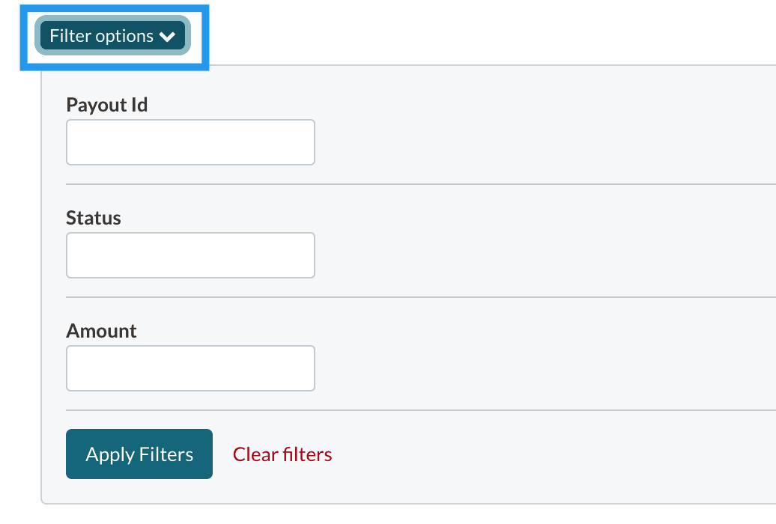Click the Payout Id text field
Screen dimensions: 776x524
190,142
